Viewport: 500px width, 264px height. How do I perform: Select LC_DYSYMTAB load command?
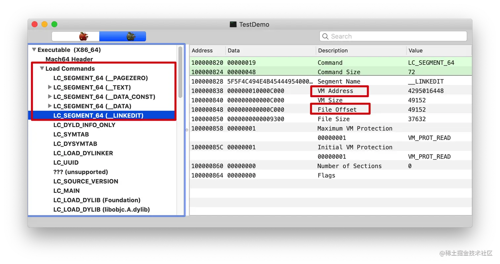(x=75, y=144)
